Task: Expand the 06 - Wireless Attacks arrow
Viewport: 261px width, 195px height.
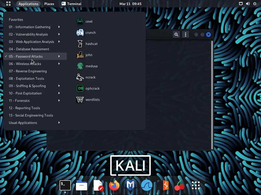Action: (59, 63)
